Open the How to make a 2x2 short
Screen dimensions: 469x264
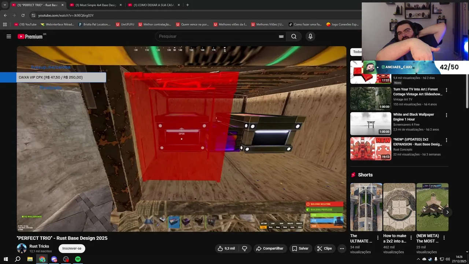pos(399,207)
